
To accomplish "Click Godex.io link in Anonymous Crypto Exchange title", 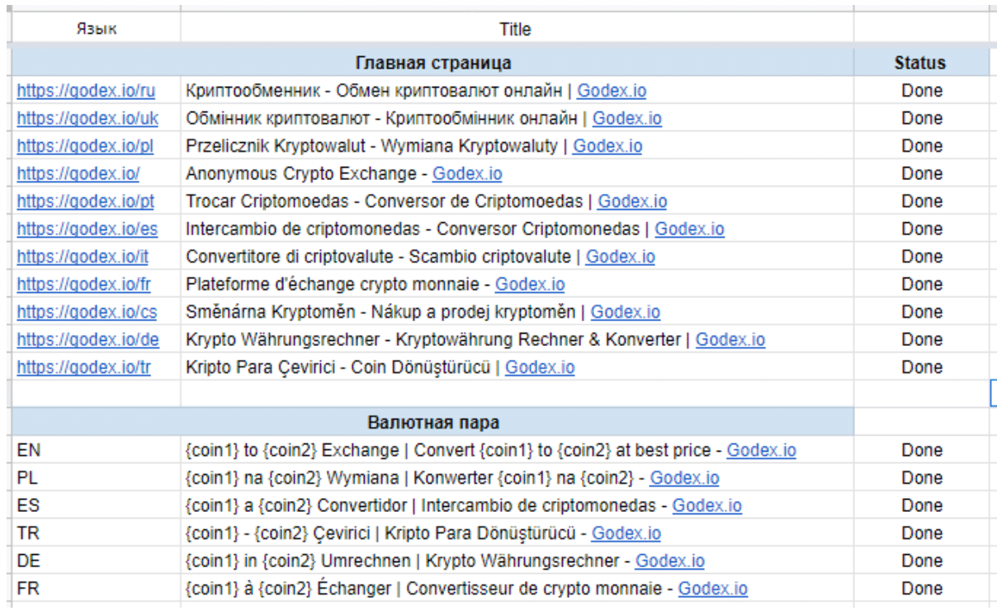I will 467,173.
